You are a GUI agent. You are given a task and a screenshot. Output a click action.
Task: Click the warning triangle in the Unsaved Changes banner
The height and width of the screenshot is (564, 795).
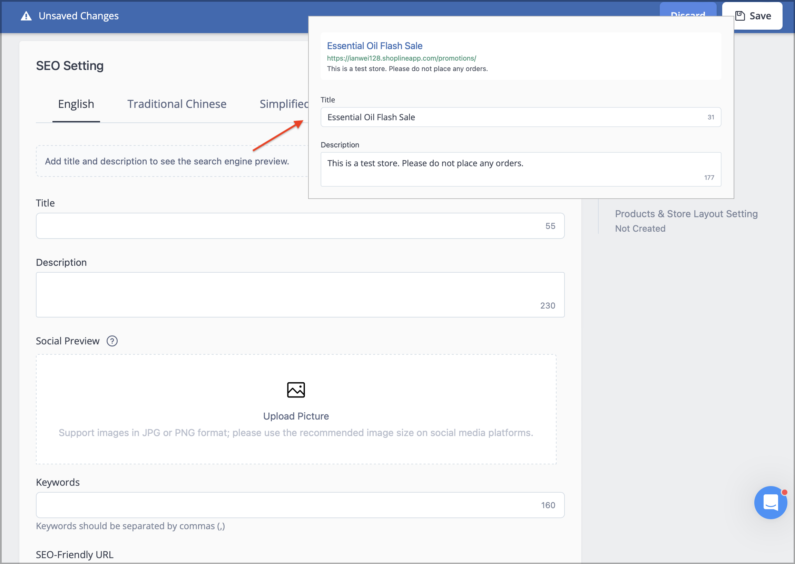26,16
